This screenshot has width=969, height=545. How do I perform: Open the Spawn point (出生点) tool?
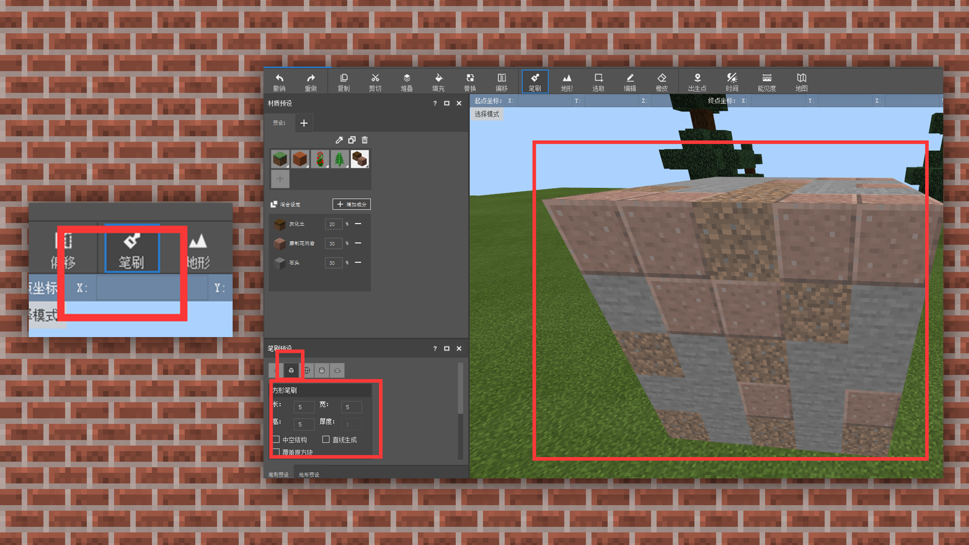697,82
